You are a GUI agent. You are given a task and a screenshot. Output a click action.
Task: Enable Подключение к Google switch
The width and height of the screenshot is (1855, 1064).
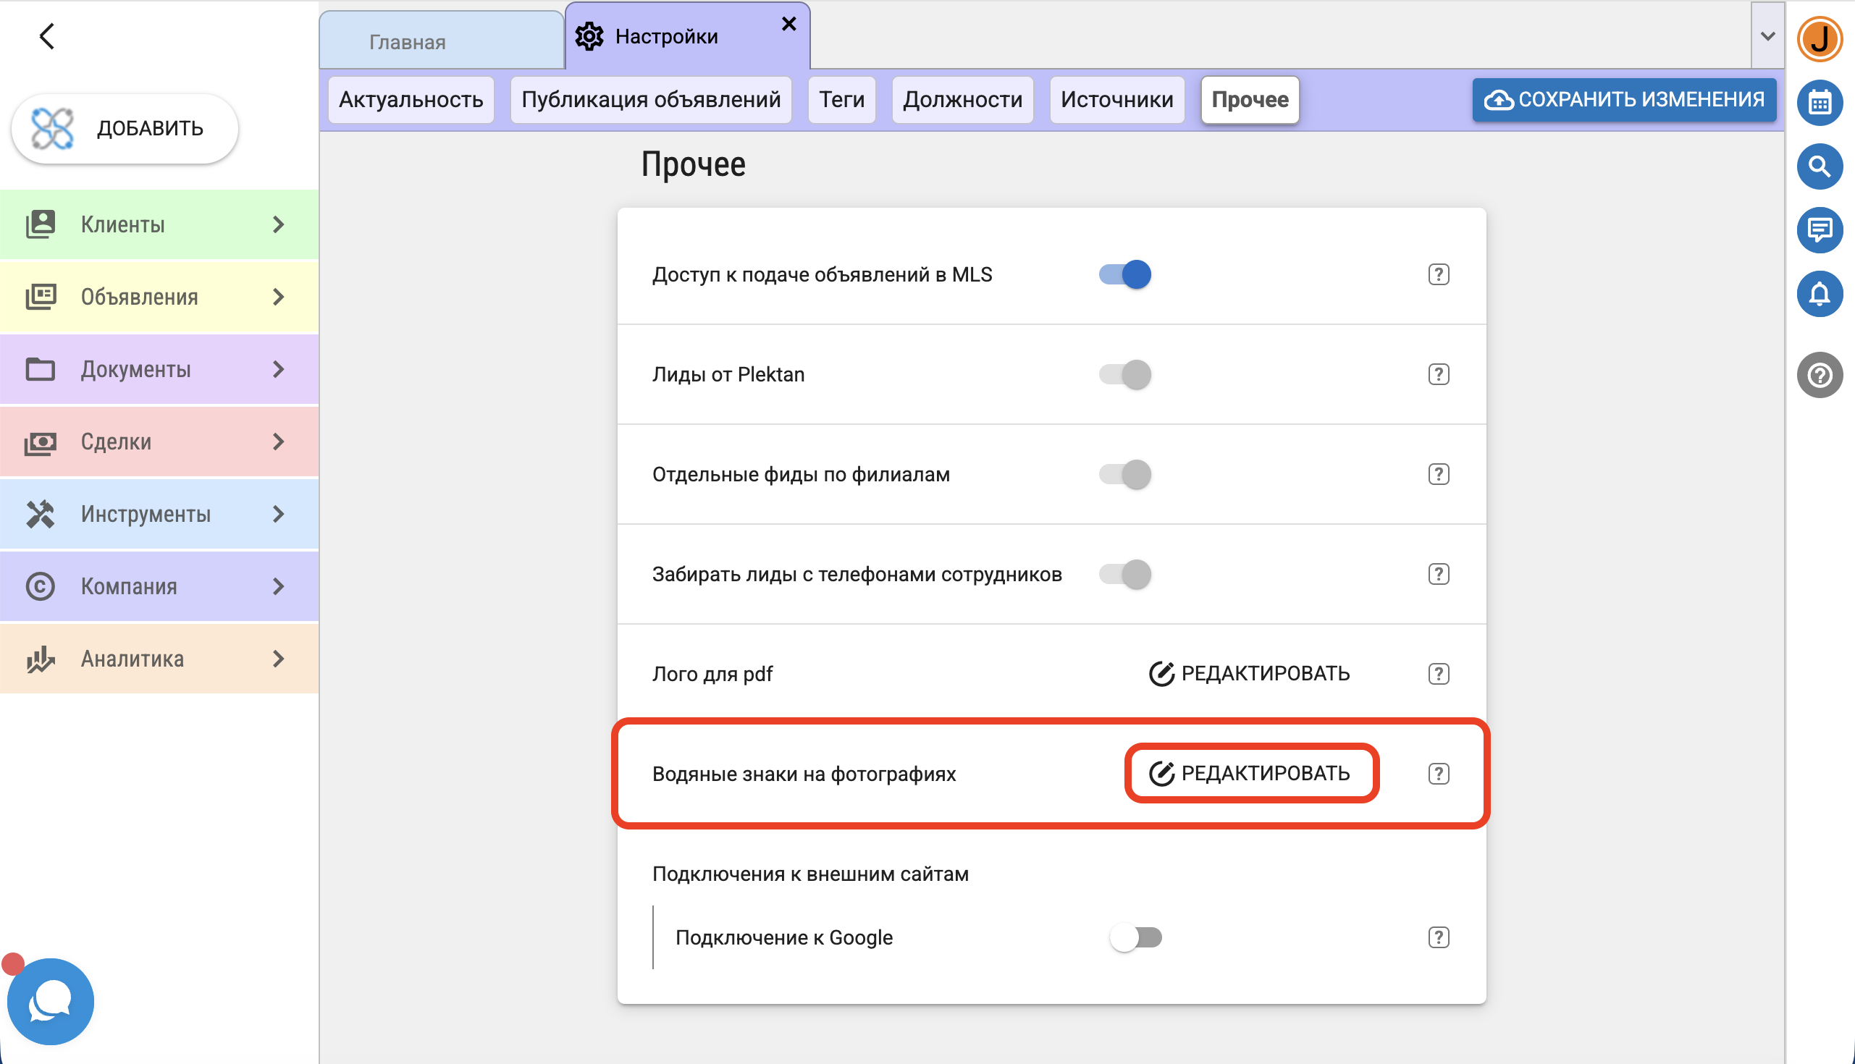1135,937
